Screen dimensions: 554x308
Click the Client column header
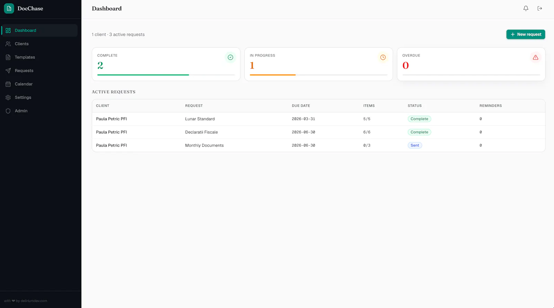tap(102, 106)
